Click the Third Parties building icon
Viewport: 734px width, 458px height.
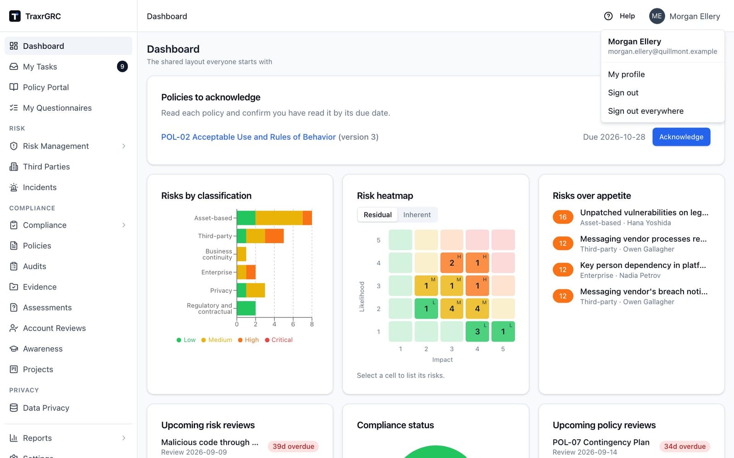pos(14,166)
